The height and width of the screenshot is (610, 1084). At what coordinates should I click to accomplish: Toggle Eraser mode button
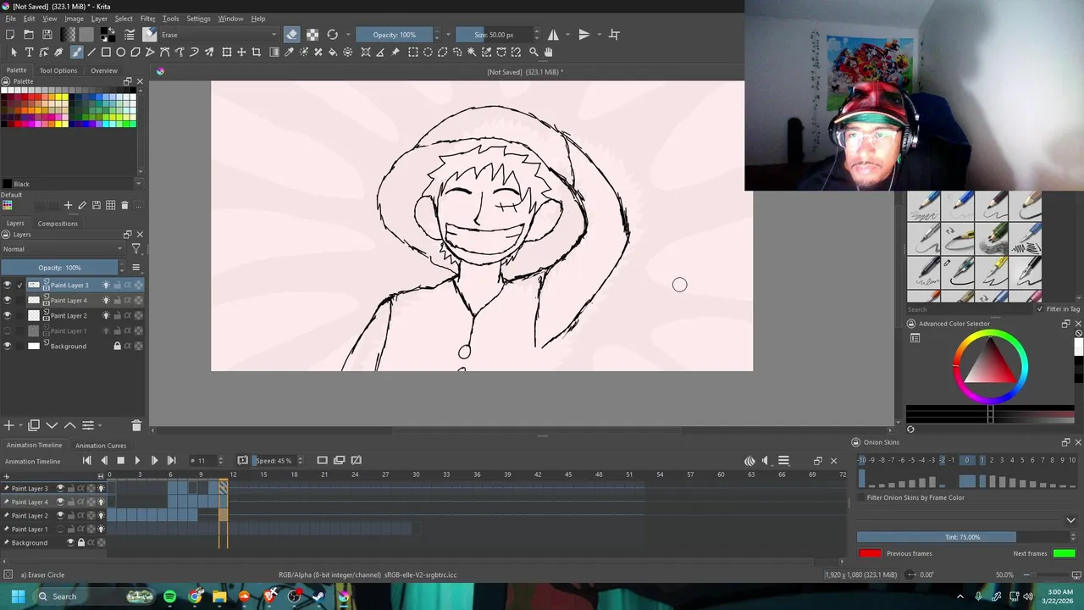[291, 35]
